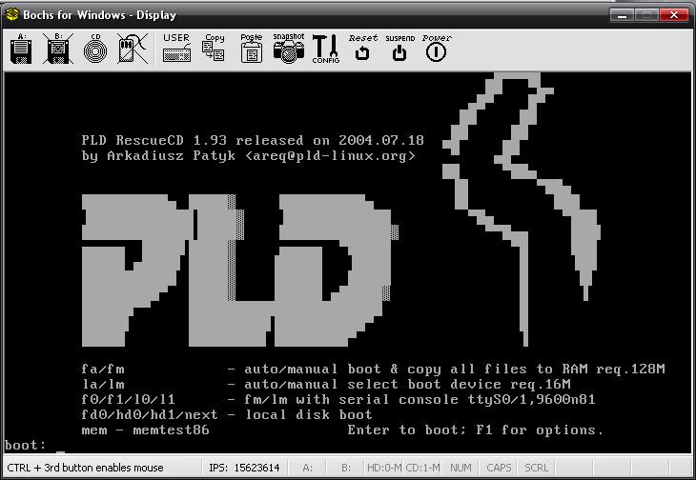696x480 pixels.
Task: Close the Bochs for Windows window
Action: pyautogui.click(x=674, y=15)
